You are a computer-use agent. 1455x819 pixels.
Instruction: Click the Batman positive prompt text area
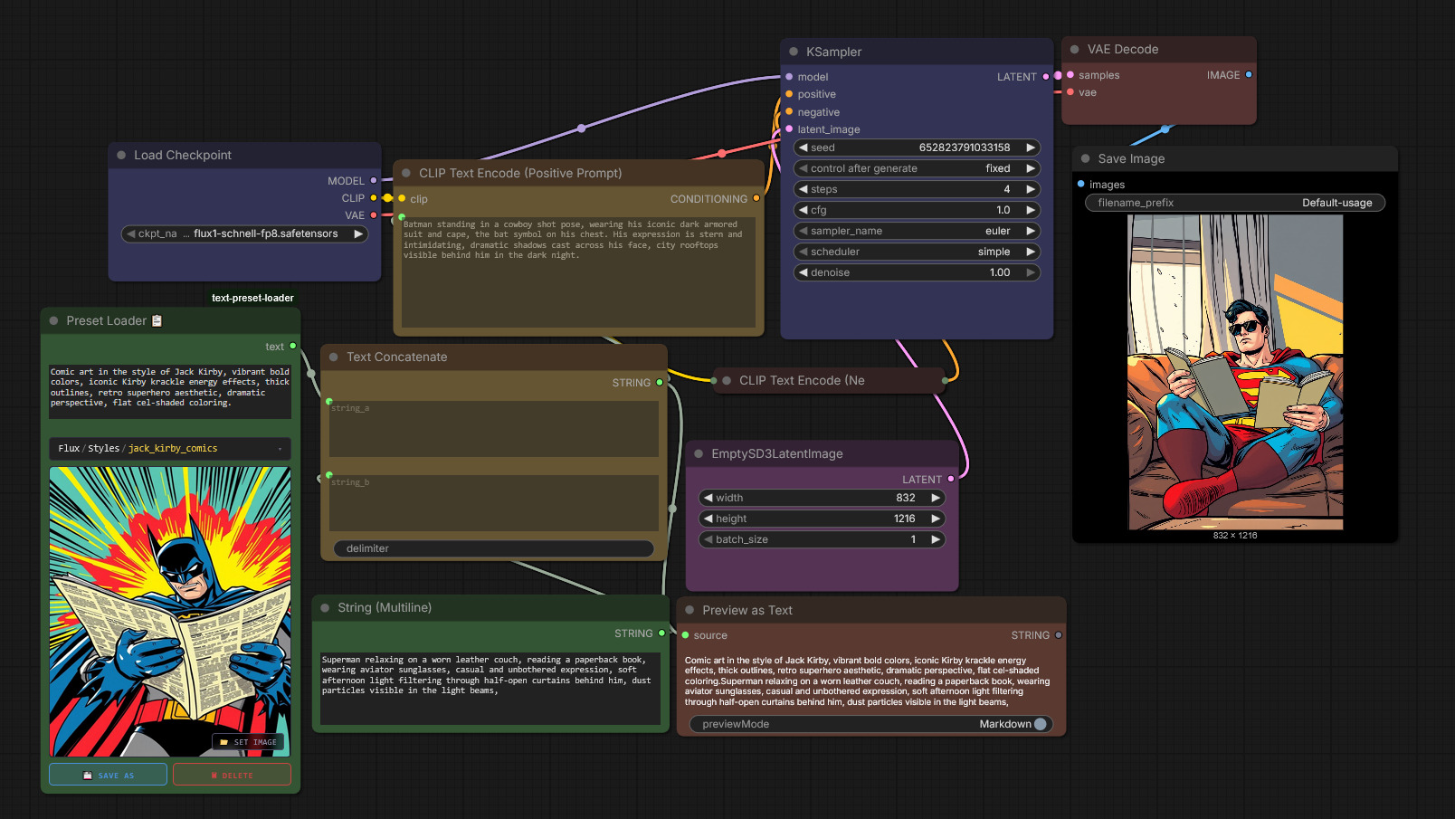click(578, 271)
